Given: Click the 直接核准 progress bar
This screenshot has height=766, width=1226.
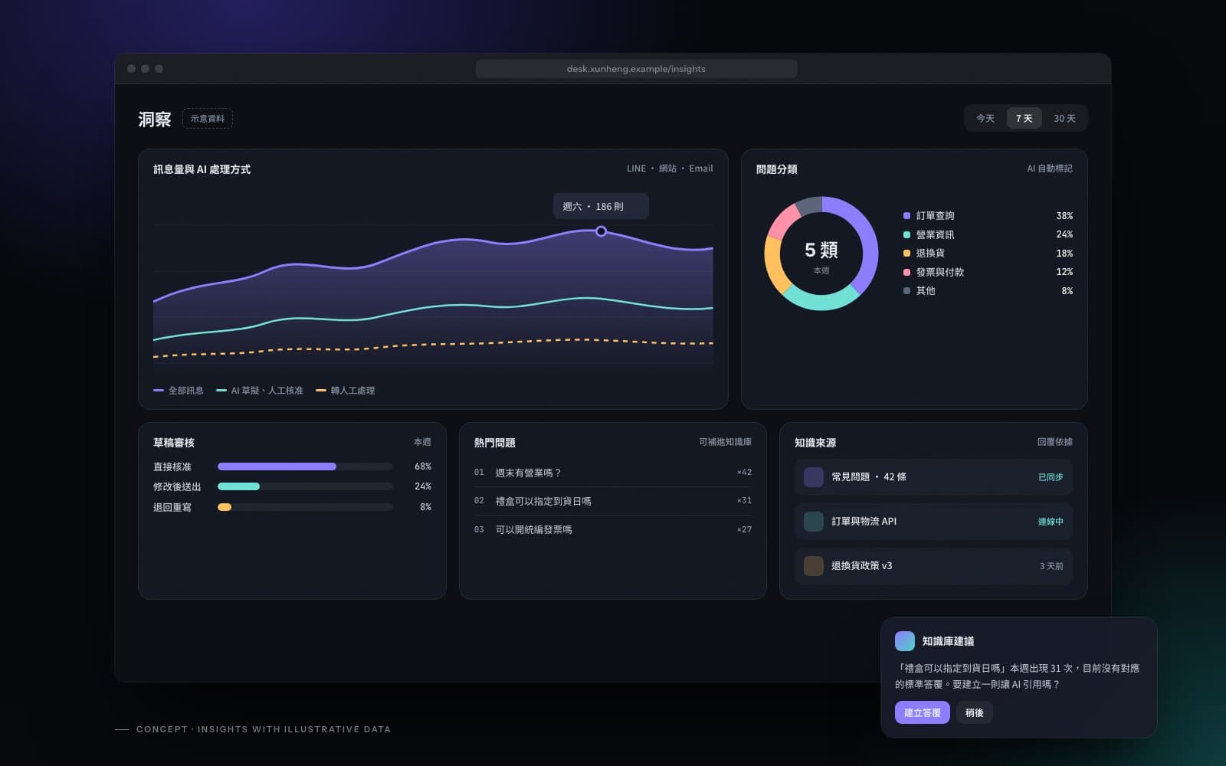Looking at the screenshot, I should [305, 466].
